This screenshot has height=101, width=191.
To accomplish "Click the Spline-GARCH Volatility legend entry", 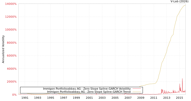I will (87, 89).
